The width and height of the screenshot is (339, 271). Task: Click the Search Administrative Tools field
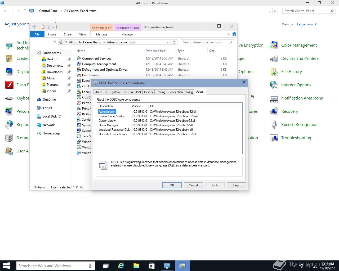pos(207,42)
